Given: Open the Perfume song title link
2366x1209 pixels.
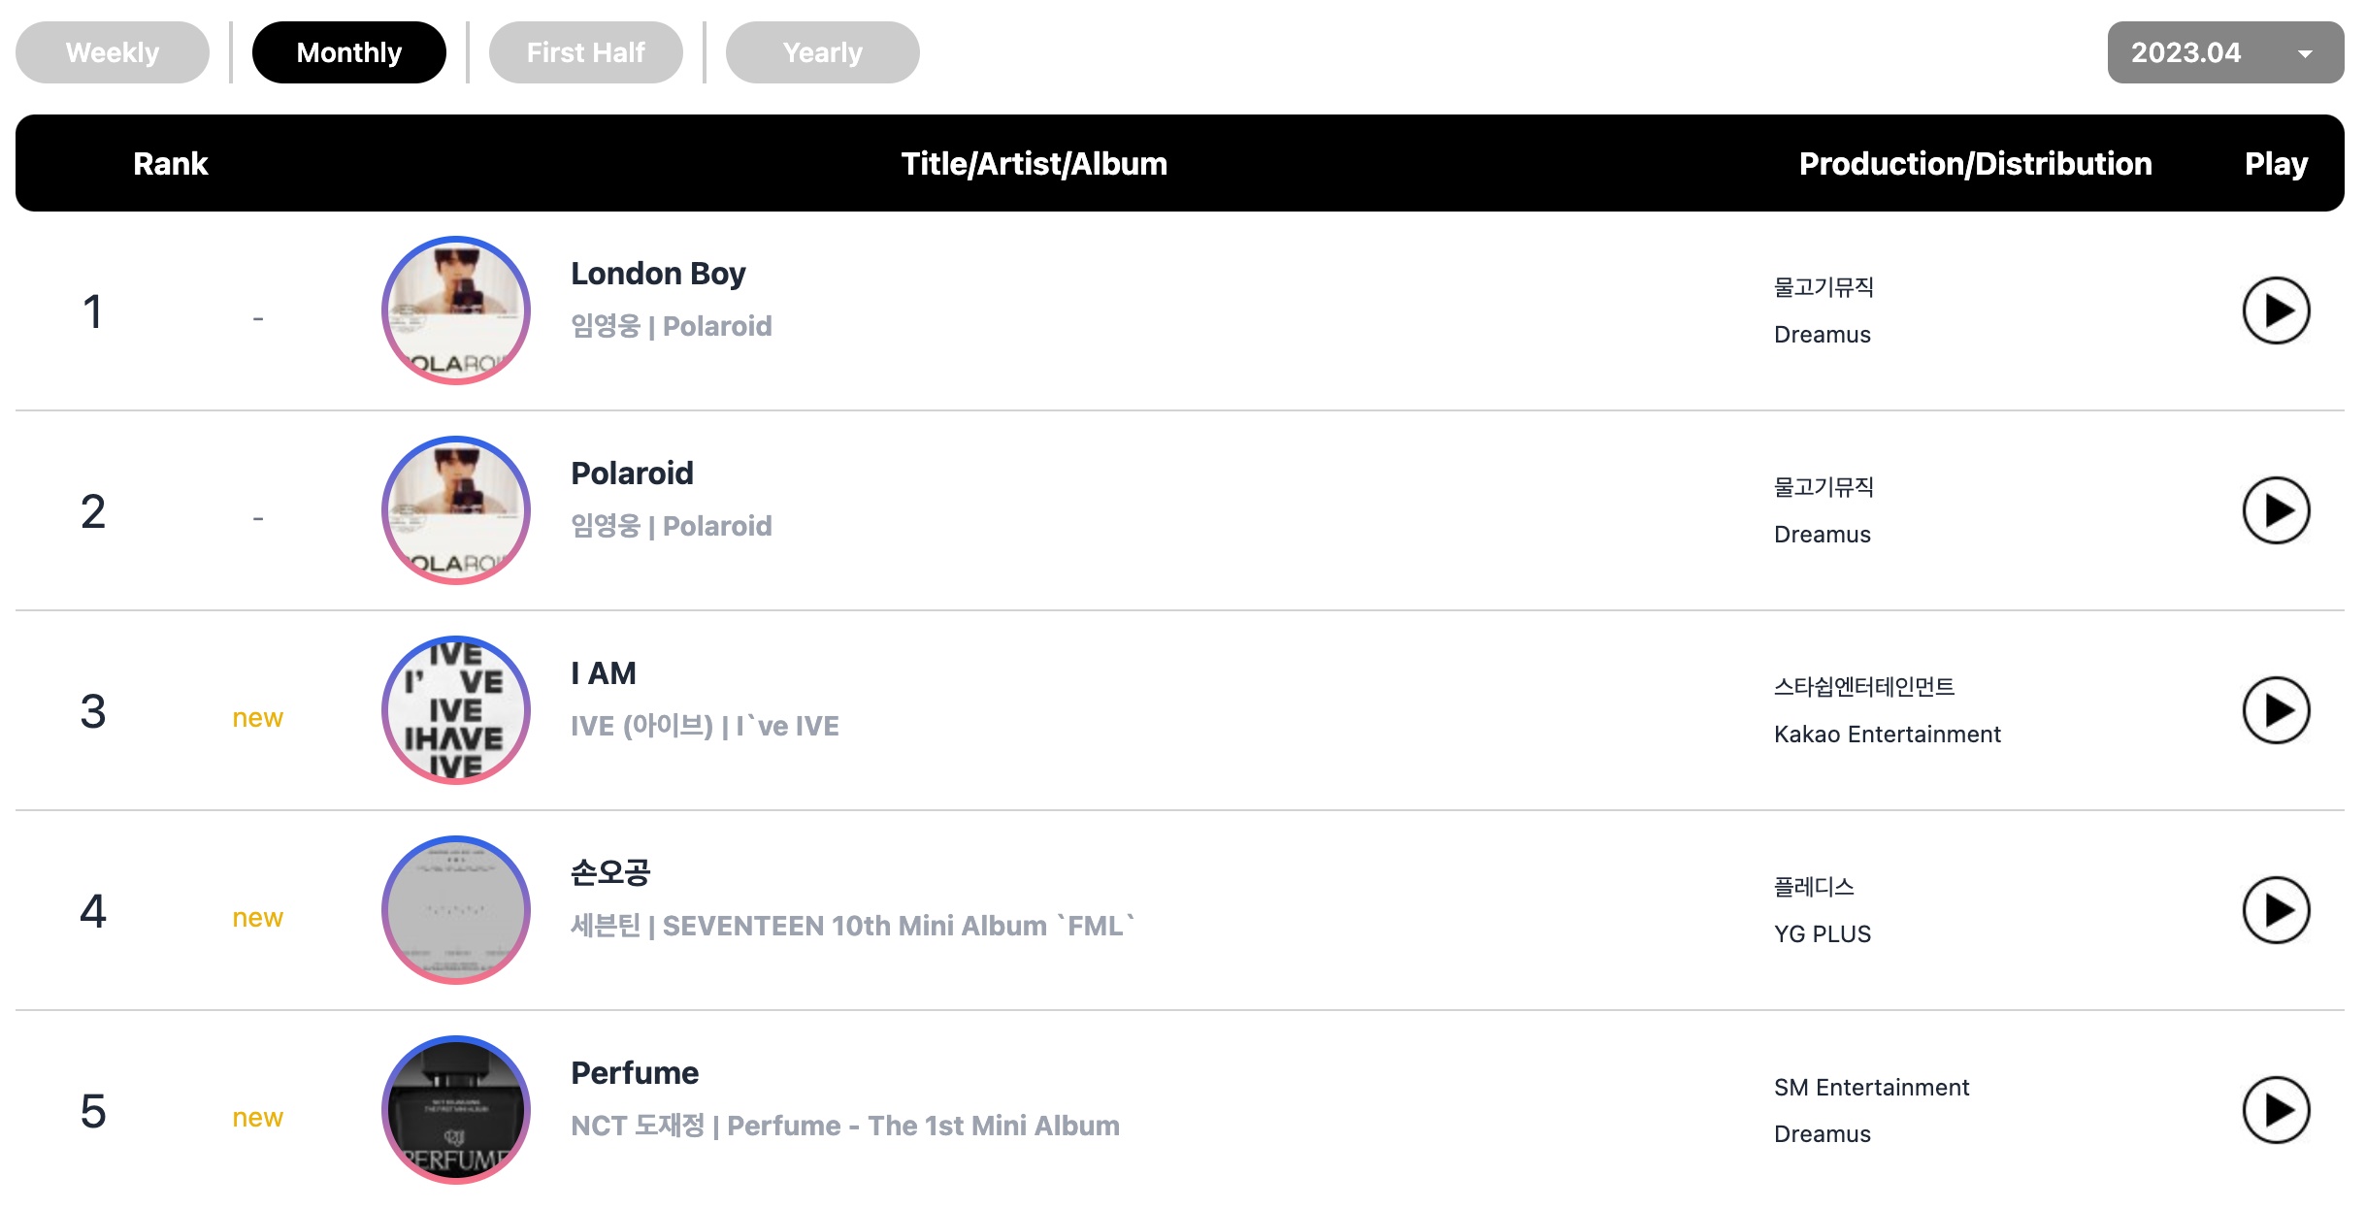Looking at the screenshot, I should tap(635, 1073).
